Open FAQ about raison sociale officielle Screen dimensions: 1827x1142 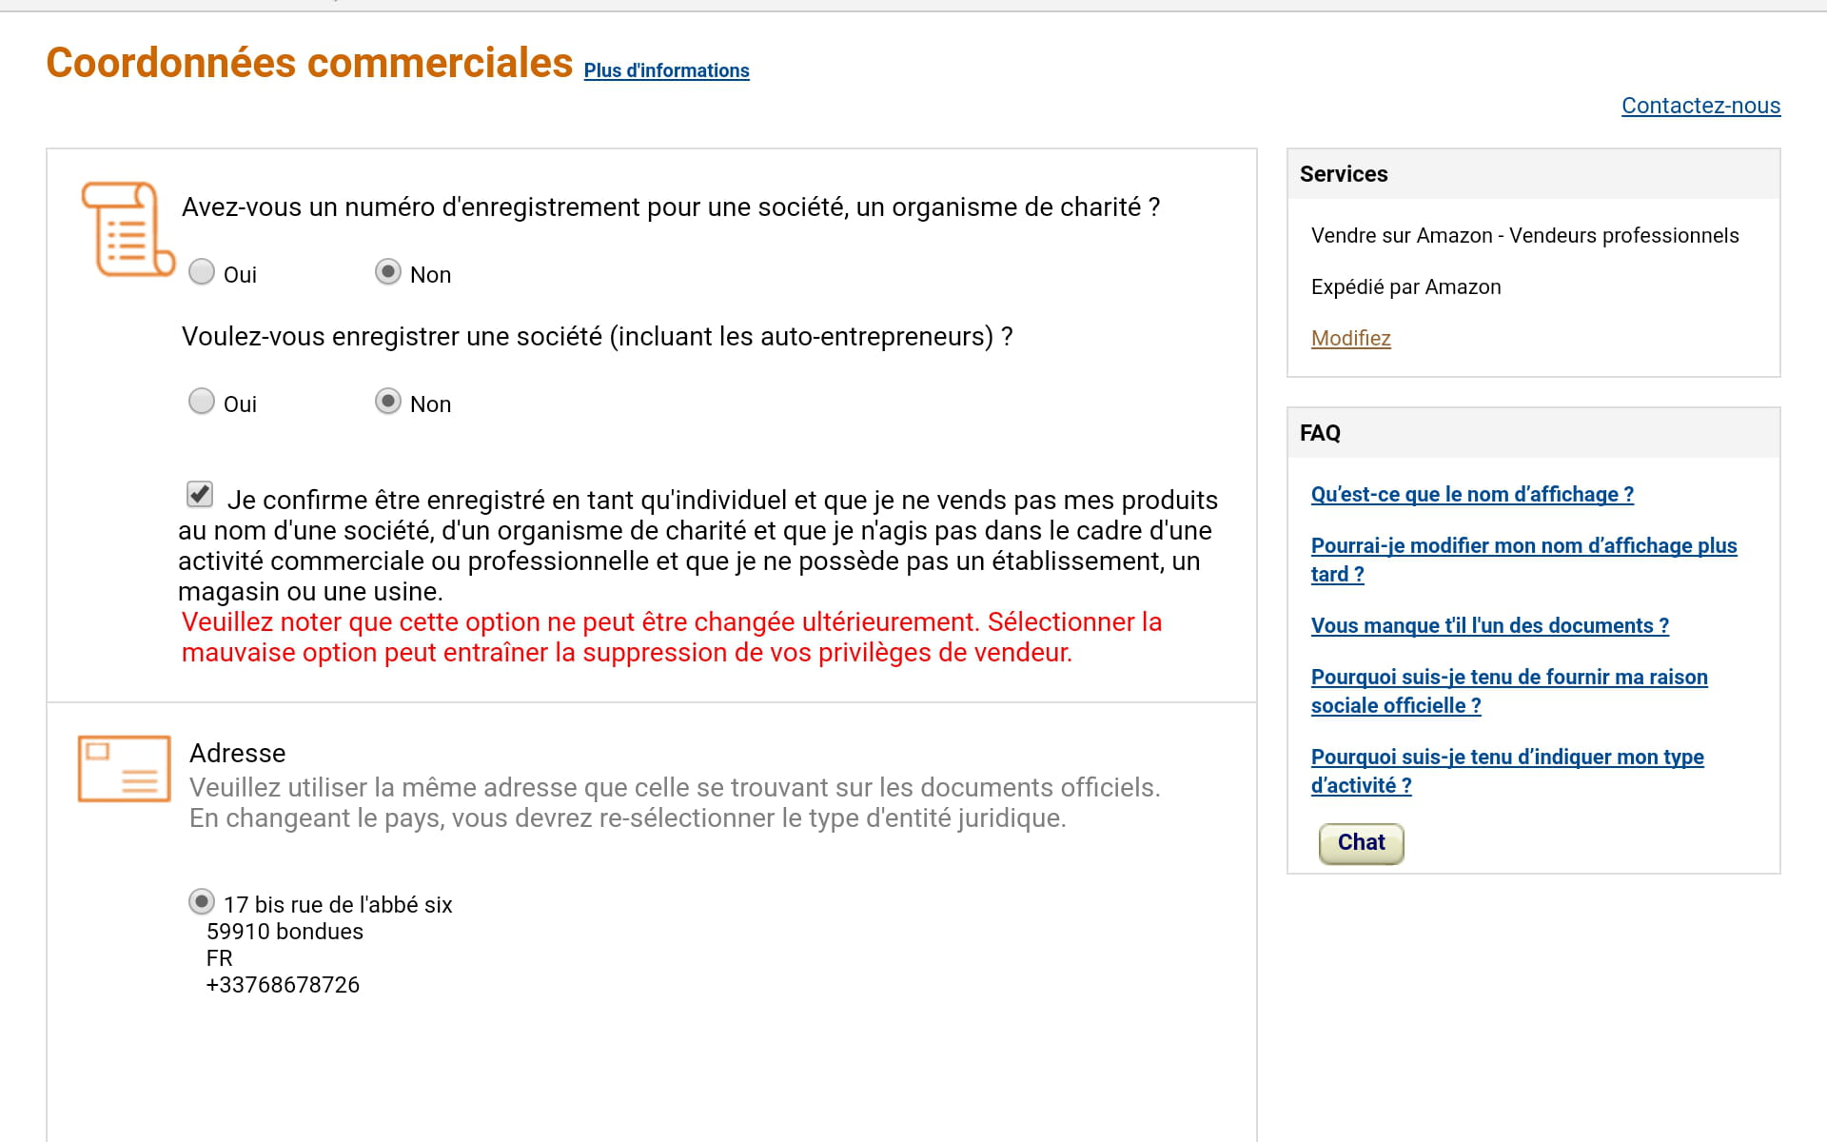pyautogui.click(x=1509, y=678)
